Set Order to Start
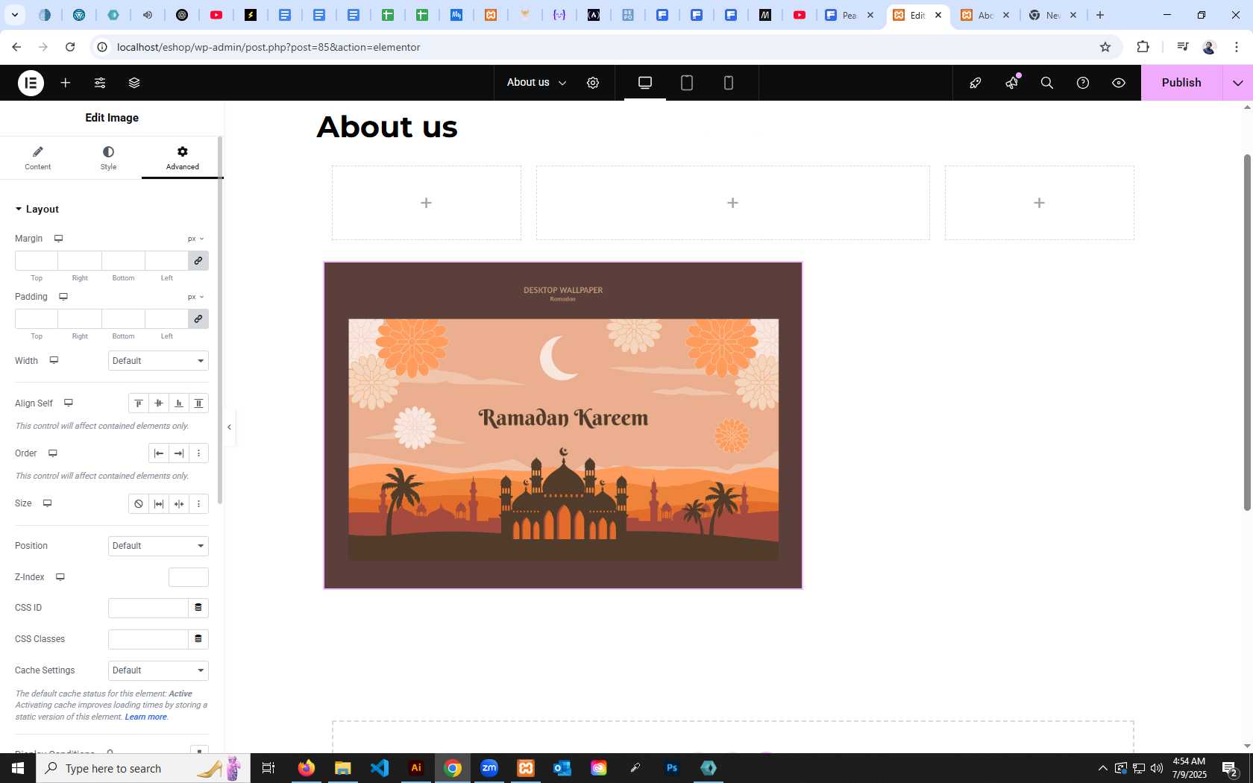 click(159, 453)
